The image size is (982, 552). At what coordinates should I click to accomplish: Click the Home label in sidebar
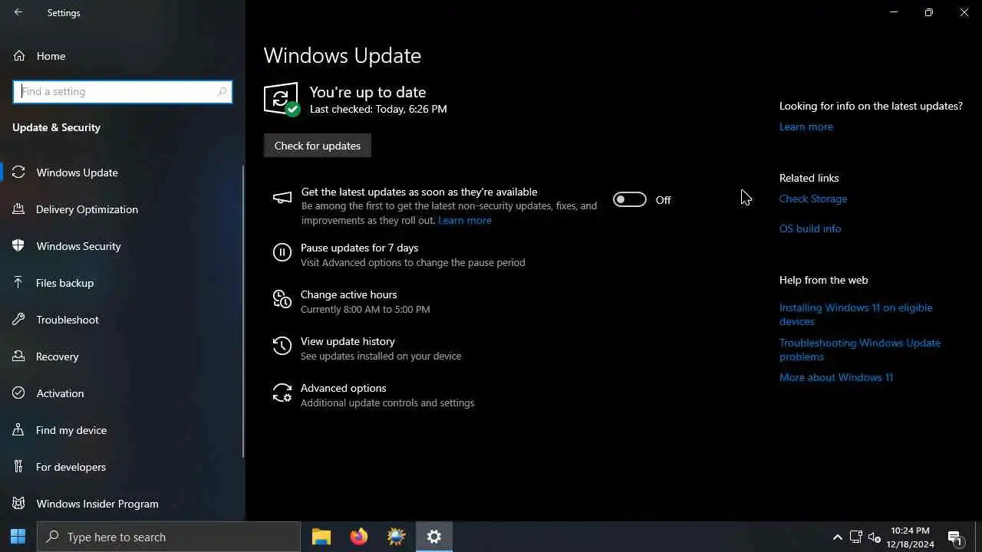click(x=51, y=56)
